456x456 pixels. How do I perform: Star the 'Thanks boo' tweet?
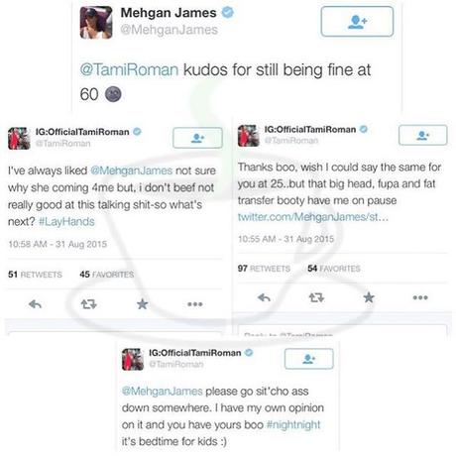[x=369, y=297]
